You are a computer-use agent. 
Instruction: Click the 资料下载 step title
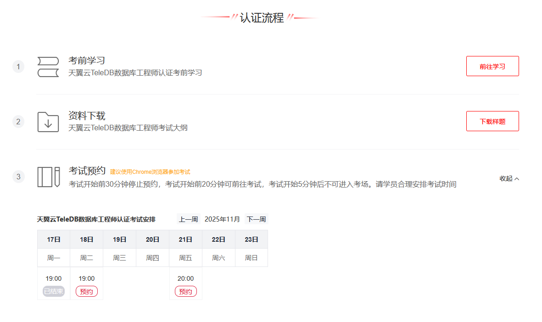click(x=87, y=116)
